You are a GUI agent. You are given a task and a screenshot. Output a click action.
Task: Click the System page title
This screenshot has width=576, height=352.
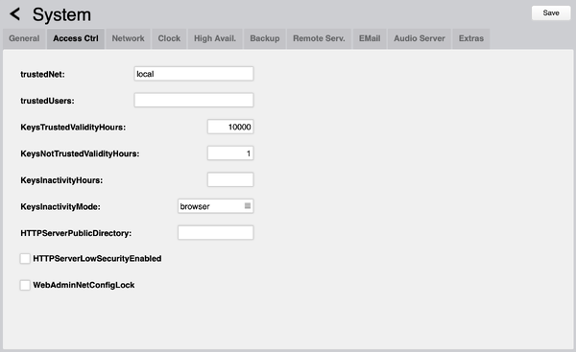click(x=61, y=15)
